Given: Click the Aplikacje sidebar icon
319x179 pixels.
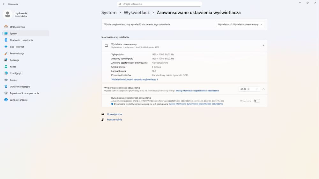Looking at the screenshot, I should pos(6,60).
